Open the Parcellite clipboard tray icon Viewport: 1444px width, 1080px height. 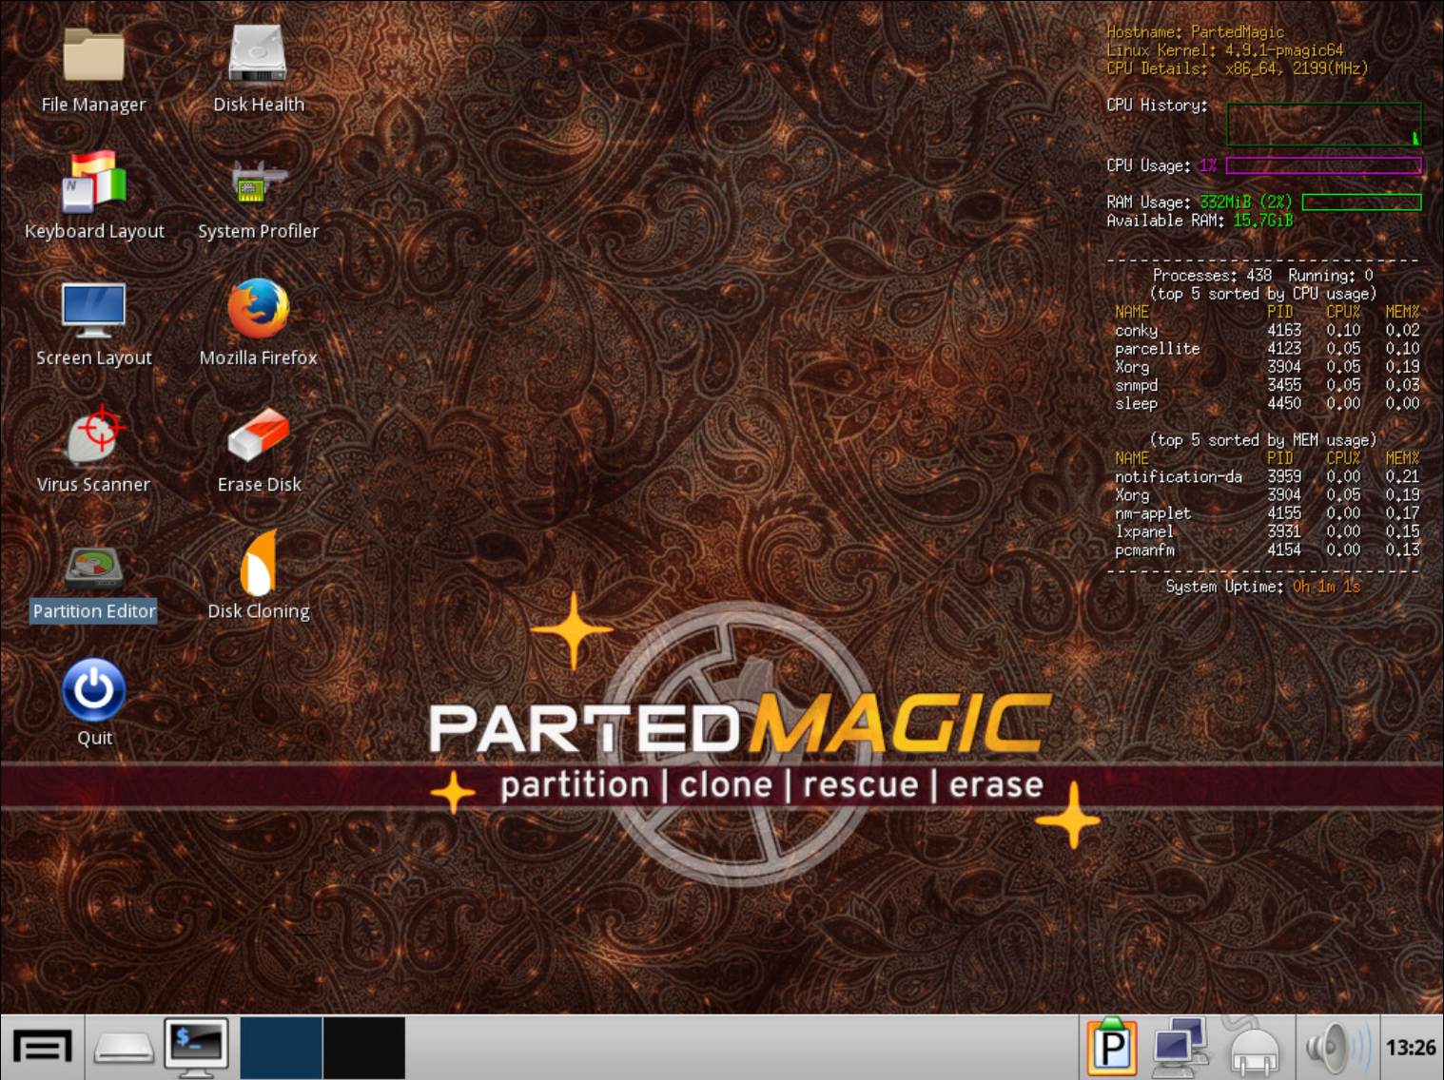coord(1111,1048)
